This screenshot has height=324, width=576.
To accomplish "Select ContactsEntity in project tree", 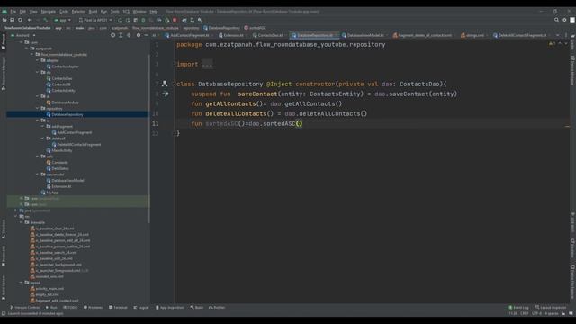I will click(x=60, y=90).
